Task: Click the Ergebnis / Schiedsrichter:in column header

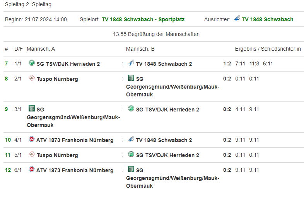Action: point(268,49)
